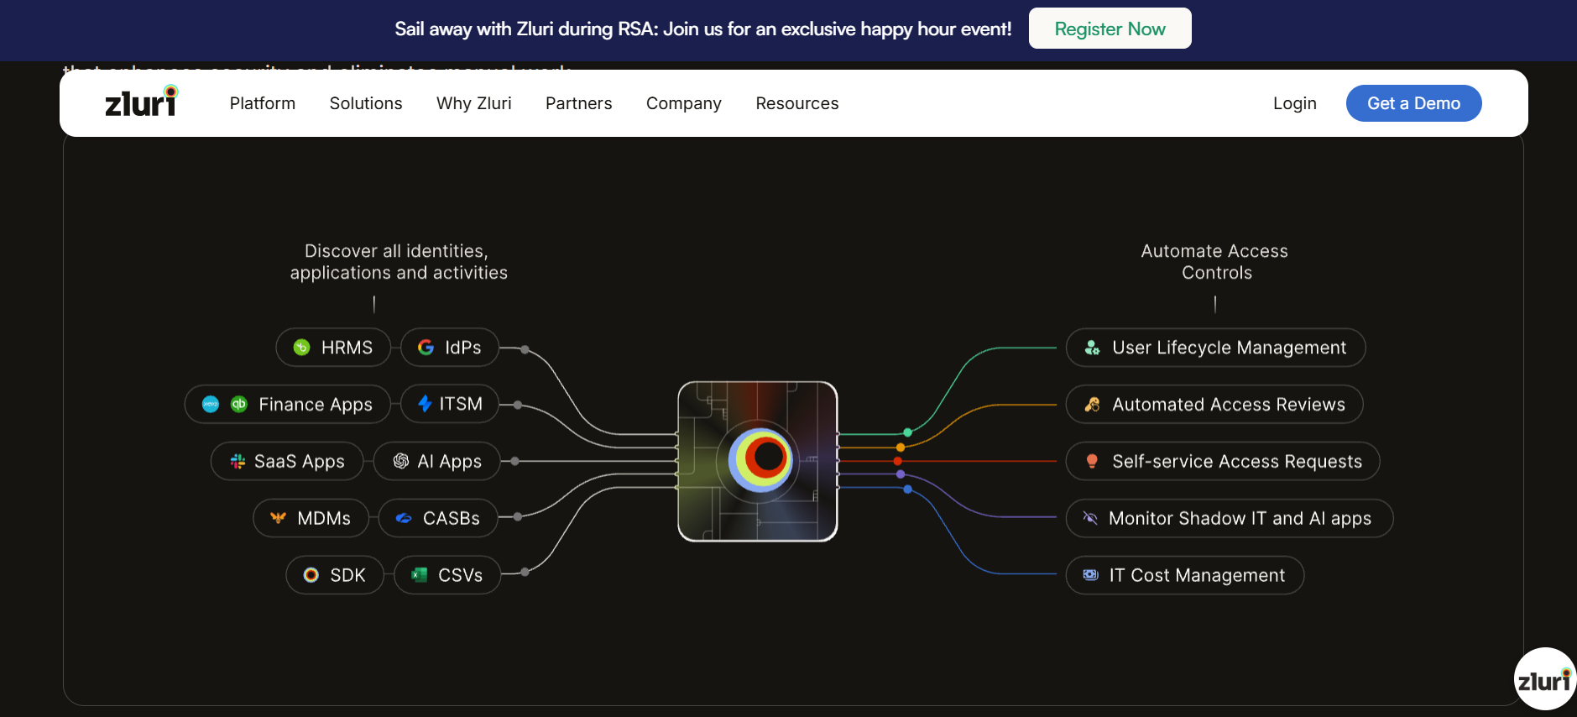Image resolution: width=1577 pixels, height=717 pixels.
Task: Select the AI Apps label
Action: click(450, 461)
